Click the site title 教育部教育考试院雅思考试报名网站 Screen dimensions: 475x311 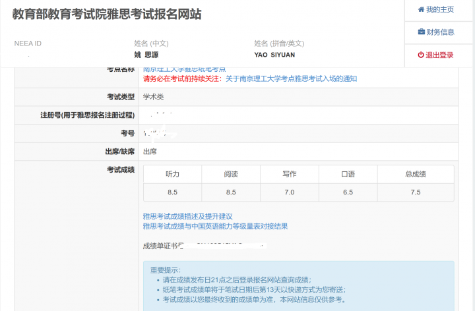[x=107, y=14]
